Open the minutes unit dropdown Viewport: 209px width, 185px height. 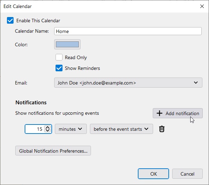(x=71, y=129)
